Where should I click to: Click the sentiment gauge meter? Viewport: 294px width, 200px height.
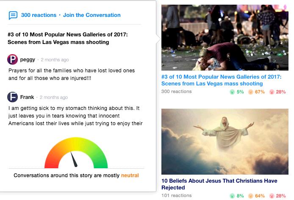click(76, 154)
